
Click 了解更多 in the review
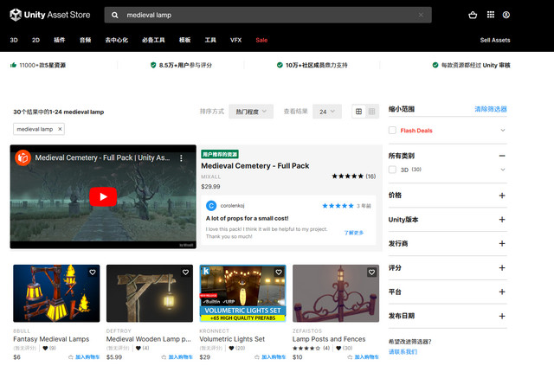(x=354, y=233)
